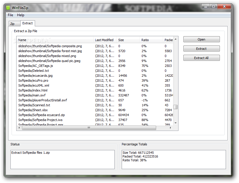This screenshot has height=183, width=239.
Task: Click the horizontal scrollbar thumb
Action: point(89,128)
